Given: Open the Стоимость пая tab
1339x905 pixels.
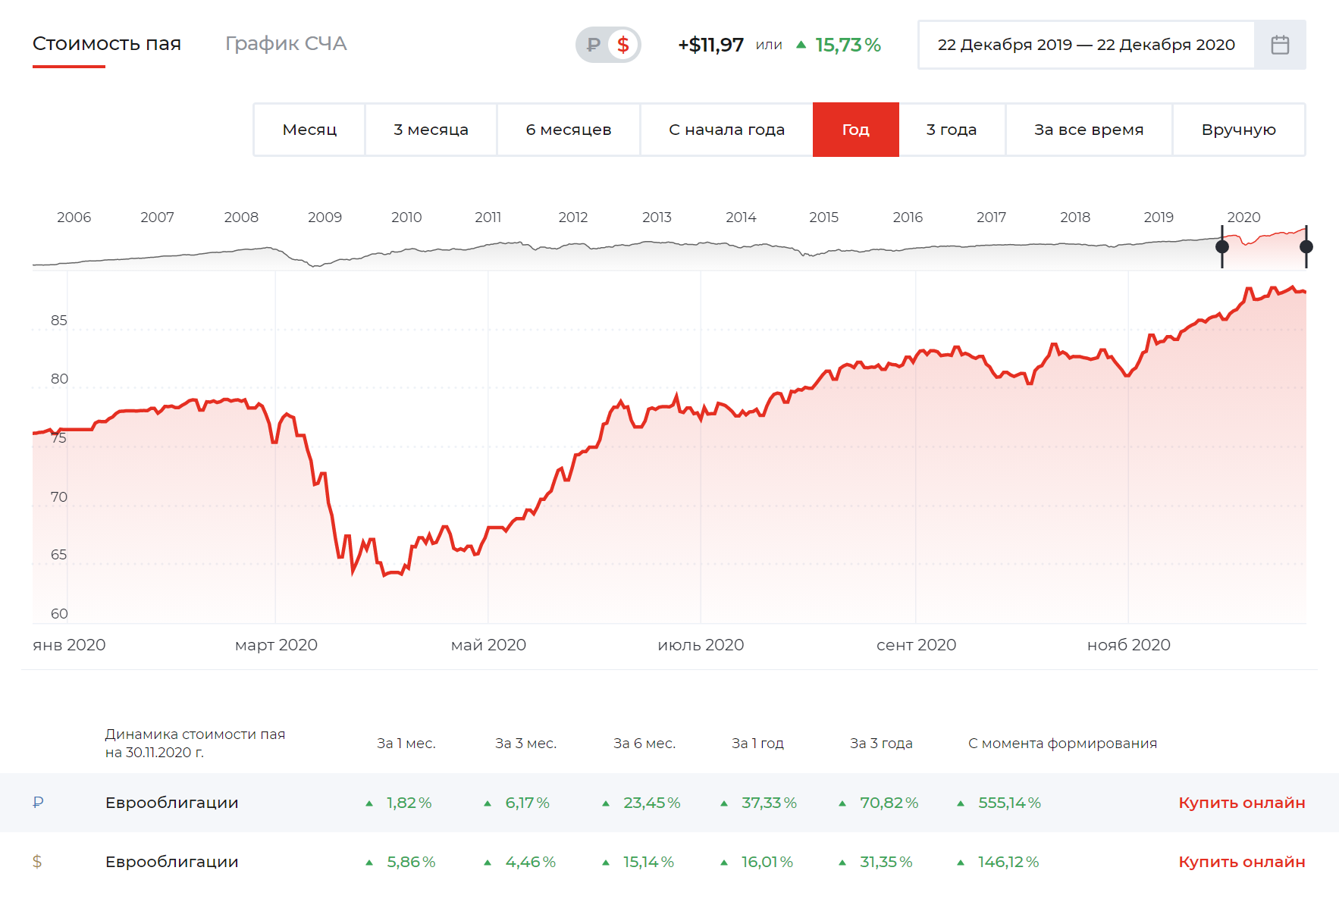Looking at the screenshot, I should [107, 44].
